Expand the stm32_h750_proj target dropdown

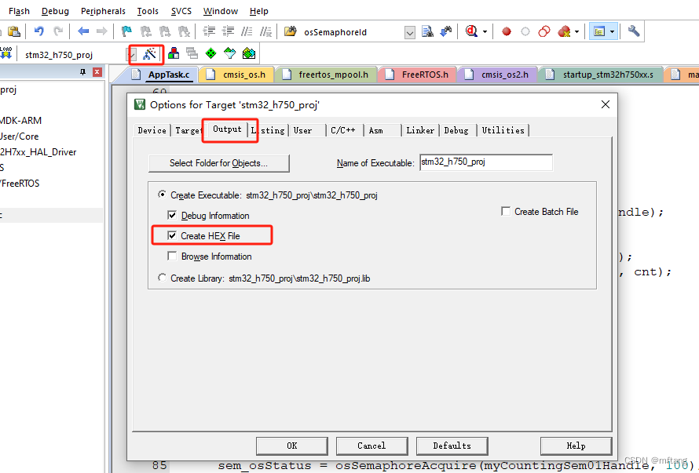(131, 55)
